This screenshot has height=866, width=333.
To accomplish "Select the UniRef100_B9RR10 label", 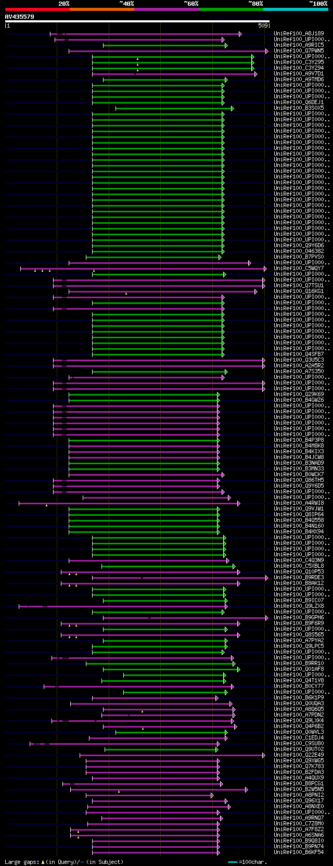I will [x=299, y=664].
